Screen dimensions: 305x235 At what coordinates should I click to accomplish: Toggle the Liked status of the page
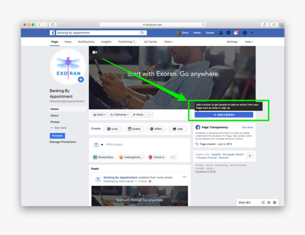(x=99, y=114)
